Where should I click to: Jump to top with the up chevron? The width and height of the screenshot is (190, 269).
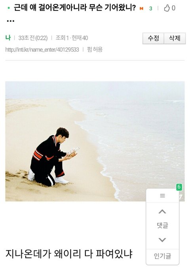(x=162, y=211)
